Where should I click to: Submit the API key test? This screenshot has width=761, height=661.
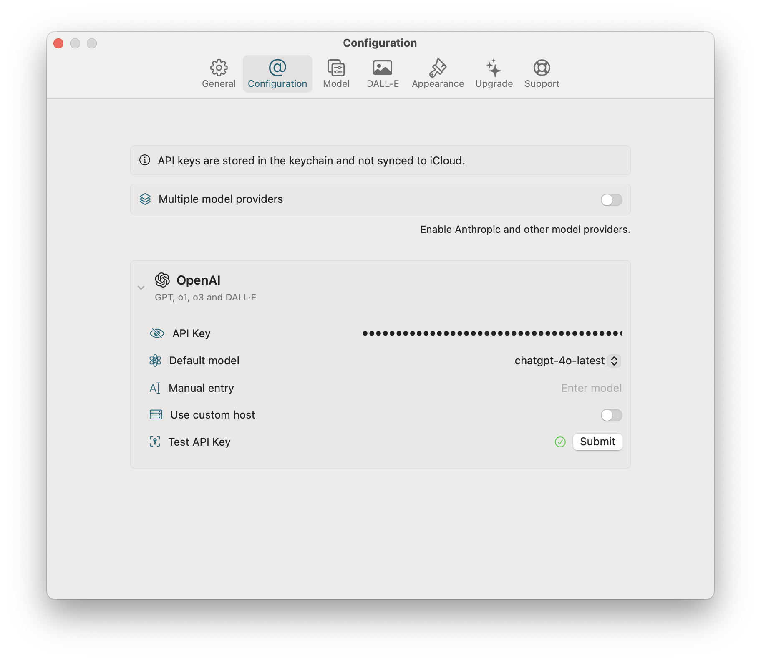[597, 442]
